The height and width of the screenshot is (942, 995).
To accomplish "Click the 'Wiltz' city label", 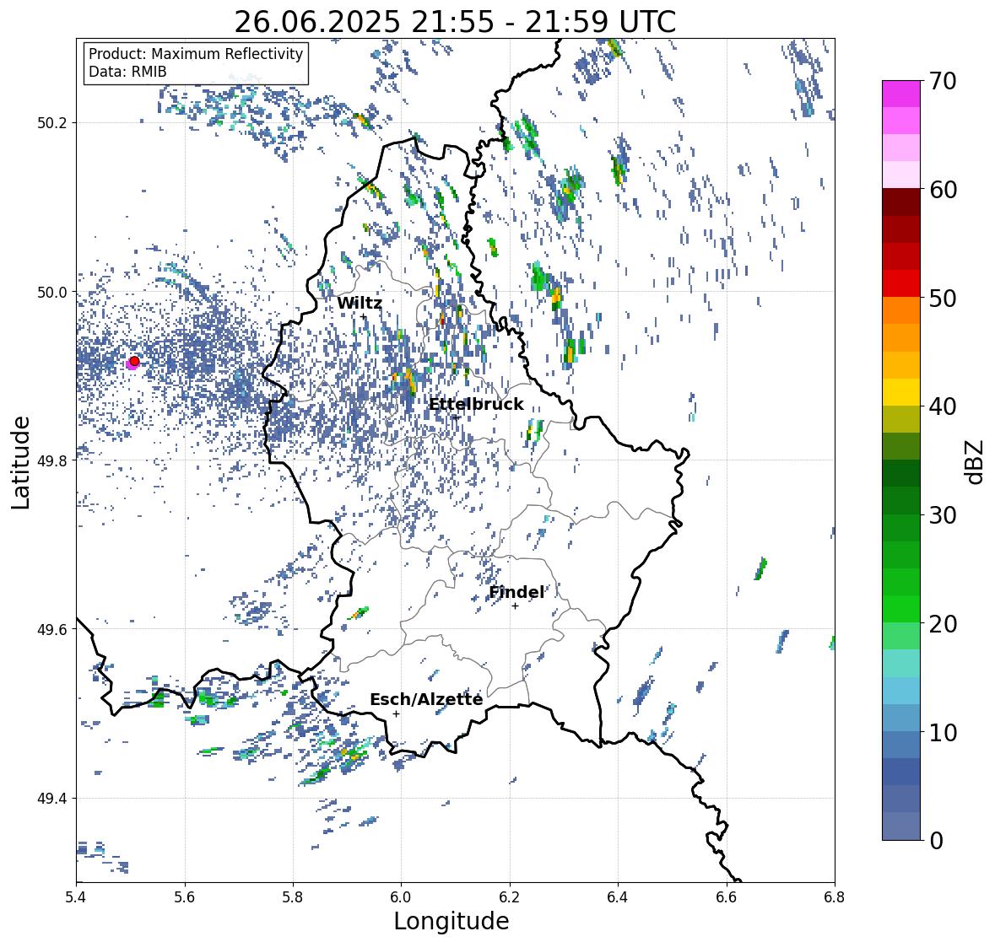I will 360,303.
